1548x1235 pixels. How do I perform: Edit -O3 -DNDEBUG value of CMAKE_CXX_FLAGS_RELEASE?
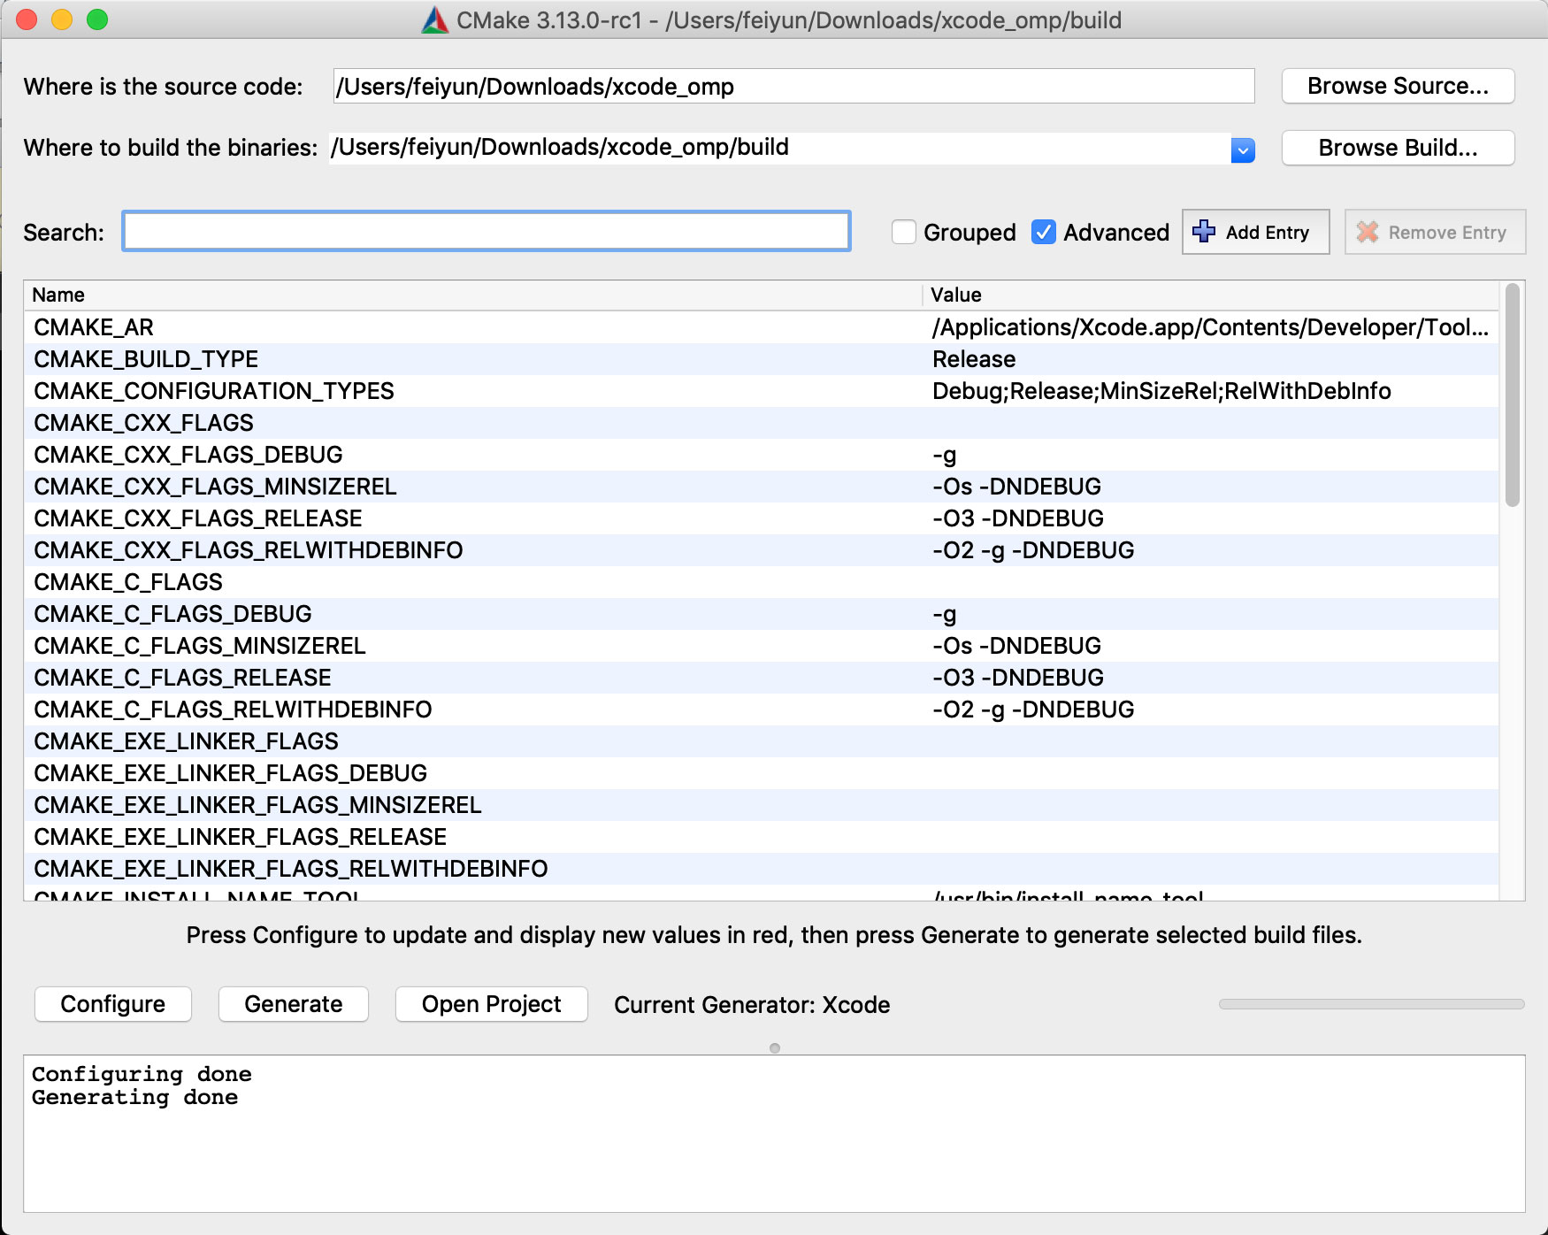click(x=1018, y=518)
